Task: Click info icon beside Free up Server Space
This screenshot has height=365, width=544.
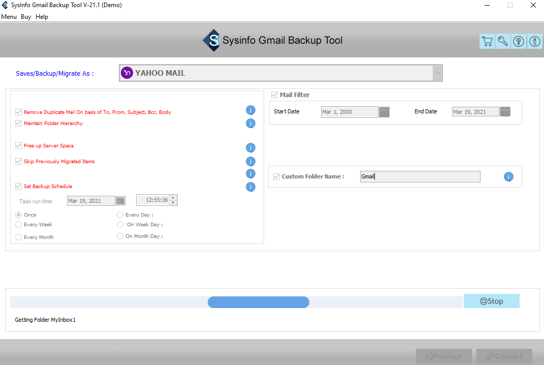Action: [x=250, y=148]
